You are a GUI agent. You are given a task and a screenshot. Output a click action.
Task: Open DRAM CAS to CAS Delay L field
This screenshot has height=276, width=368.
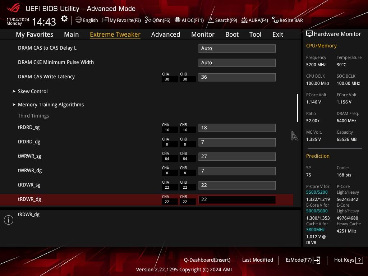tap(237, 49)
